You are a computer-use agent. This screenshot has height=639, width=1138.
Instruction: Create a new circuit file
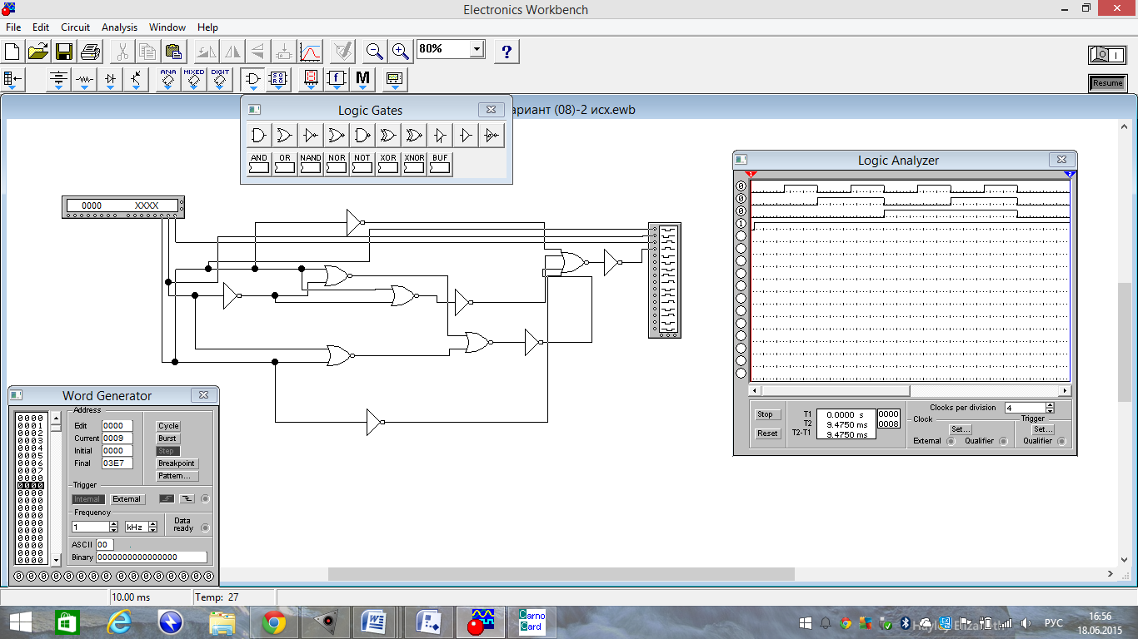tap(12, 52)
